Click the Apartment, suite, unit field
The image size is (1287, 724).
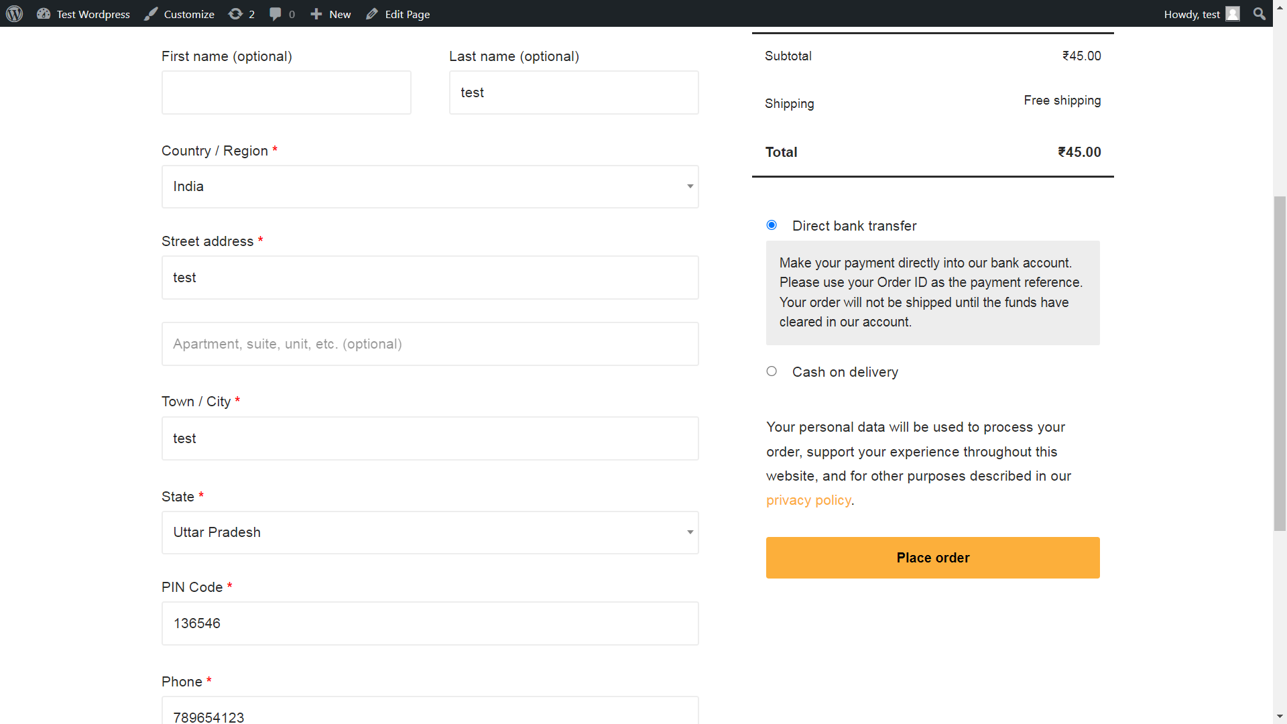click(x=430, y=344)
